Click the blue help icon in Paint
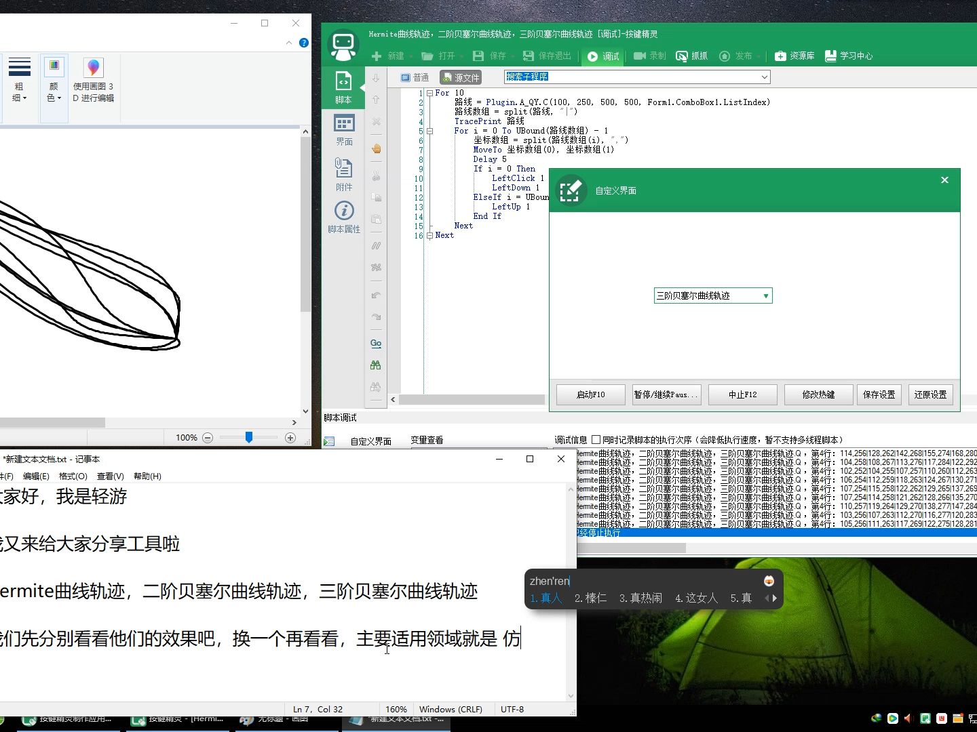The height and width of the screenshot is (732, 977). click(304, 43)
